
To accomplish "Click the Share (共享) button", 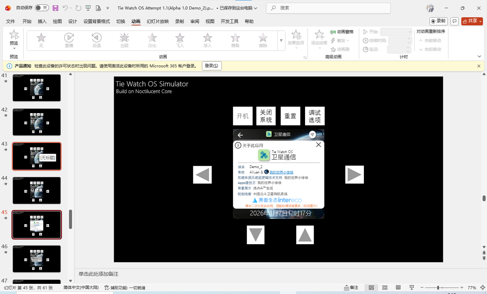I will coord(472,21).
